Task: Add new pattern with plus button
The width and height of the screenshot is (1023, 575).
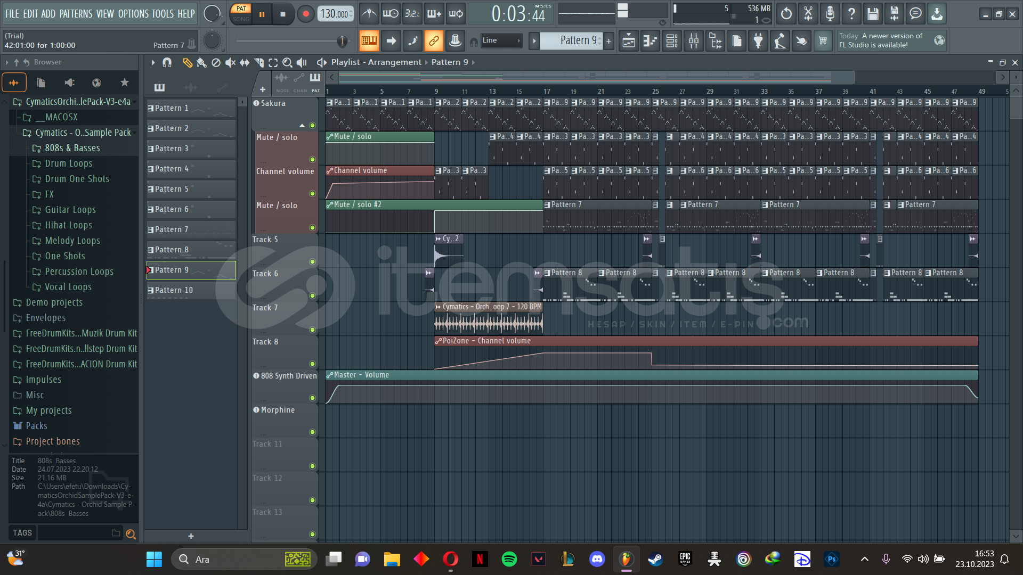Action: pos(608,40)
